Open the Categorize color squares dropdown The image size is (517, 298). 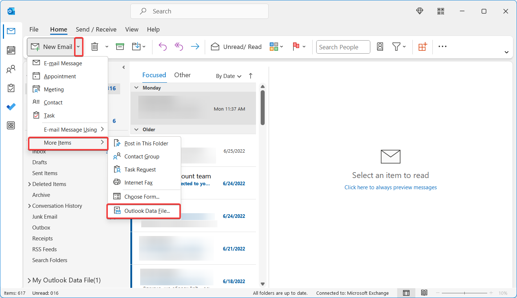(x=276, y=46)
